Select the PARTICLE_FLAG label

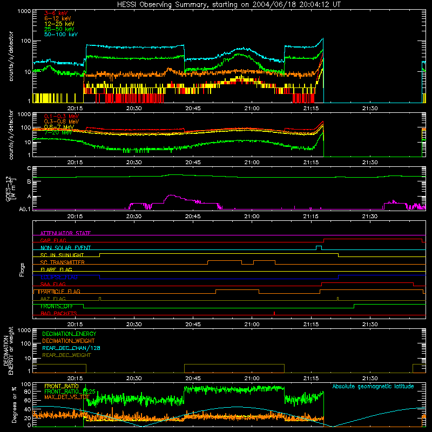tap(59, 292)
